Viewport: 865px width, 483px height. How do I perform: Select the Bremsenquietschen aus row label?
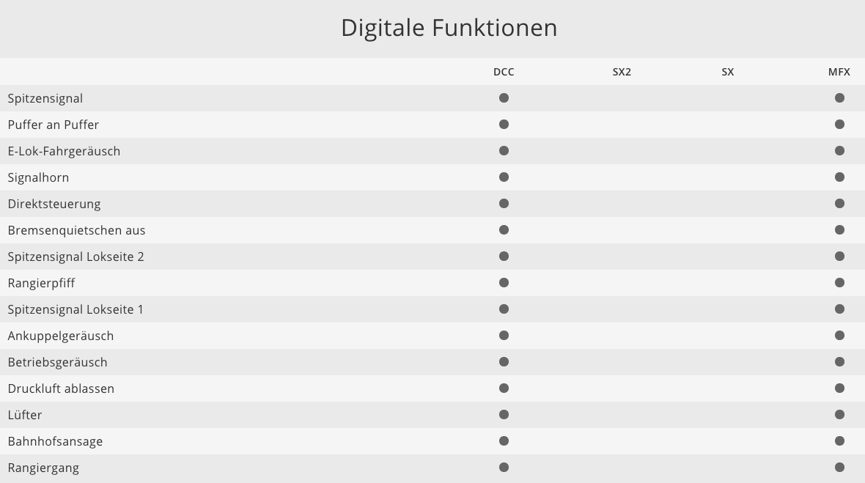(x=76, y=230)
